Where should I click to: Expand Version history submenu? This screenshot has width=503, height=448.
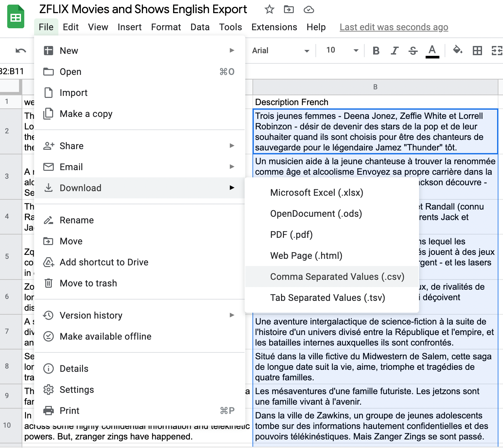pos(139,315)
